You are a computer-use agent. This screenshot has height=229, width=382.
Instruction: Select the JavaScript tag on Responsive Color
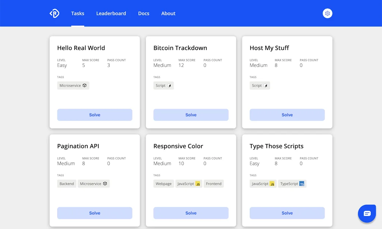(x=189, y=184)
